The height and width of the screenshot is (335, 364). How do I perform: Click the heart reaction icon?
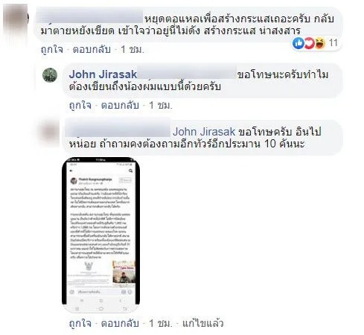[x=309, y=43]
